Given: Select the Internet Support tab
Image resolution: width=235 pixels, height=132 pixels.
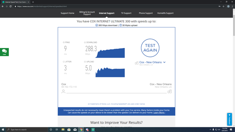Looking at the screenshot, I should click(106, 13).
